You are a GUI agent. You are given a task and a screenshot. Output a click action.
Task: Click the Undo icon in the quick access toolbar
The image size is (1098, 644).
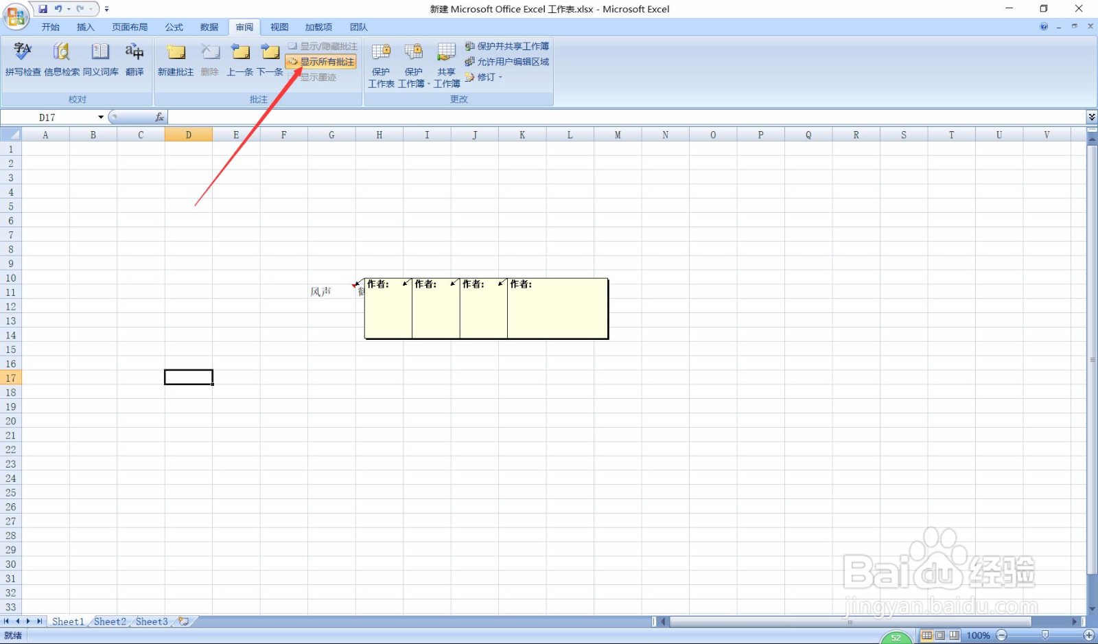coord(58,9)
